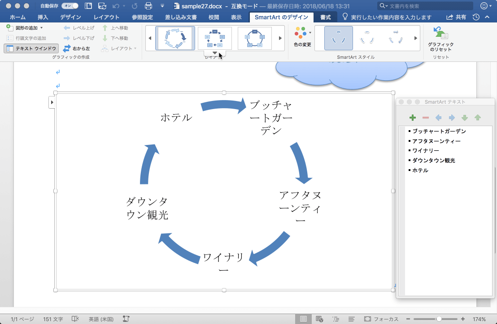Open the Undo history dropdown arrow
The width and height of the screenshot is (497, 324).
click(x=124, y=6)
